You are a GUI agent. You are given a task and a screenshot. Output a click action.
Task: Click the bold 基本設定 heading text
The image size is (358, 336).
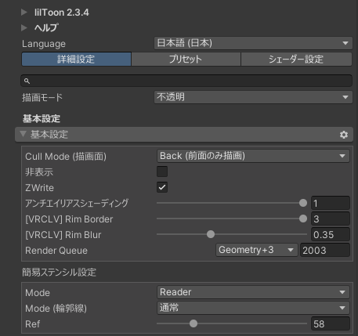[x=42, y=118]
